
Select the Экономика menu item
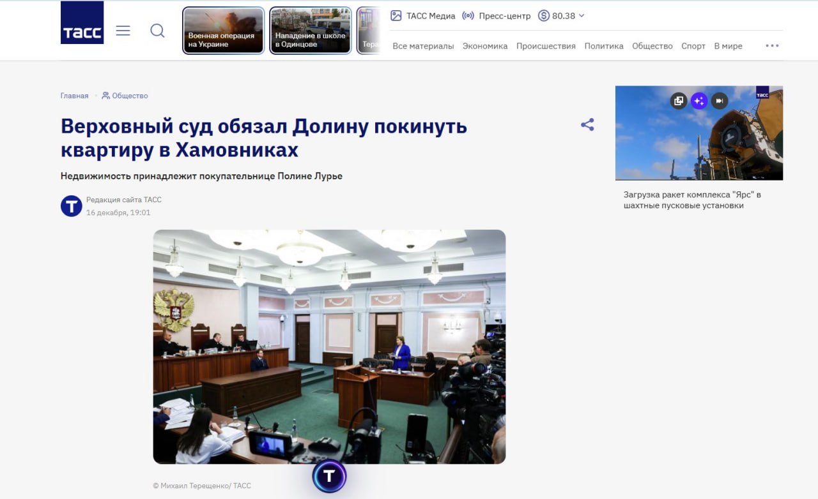click(x=485, y=46)
